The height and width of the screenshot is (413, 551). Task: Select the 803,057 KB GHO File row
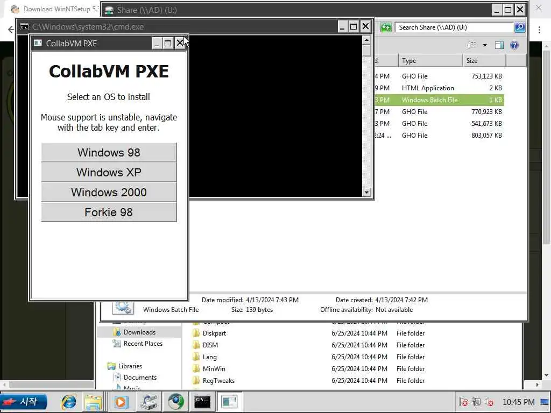(438, 136)
